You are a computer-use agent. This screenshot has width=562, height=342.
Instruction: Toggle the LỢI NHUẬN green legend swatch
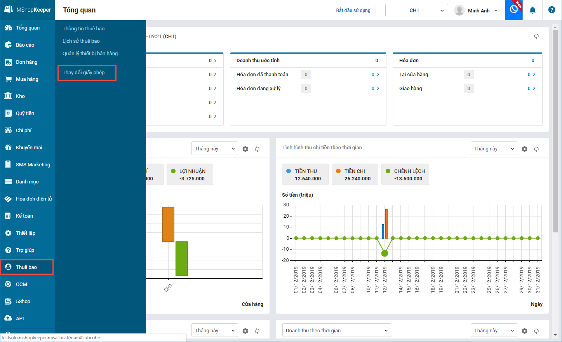173,171
